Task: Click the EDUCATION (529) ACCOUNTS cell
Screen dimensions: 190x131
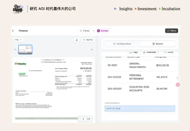Action: click(139, 89)
